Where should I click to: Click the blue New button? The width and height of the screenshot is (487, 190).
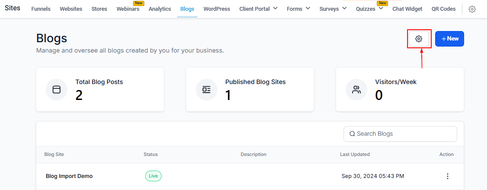click(x=449, y=39)
